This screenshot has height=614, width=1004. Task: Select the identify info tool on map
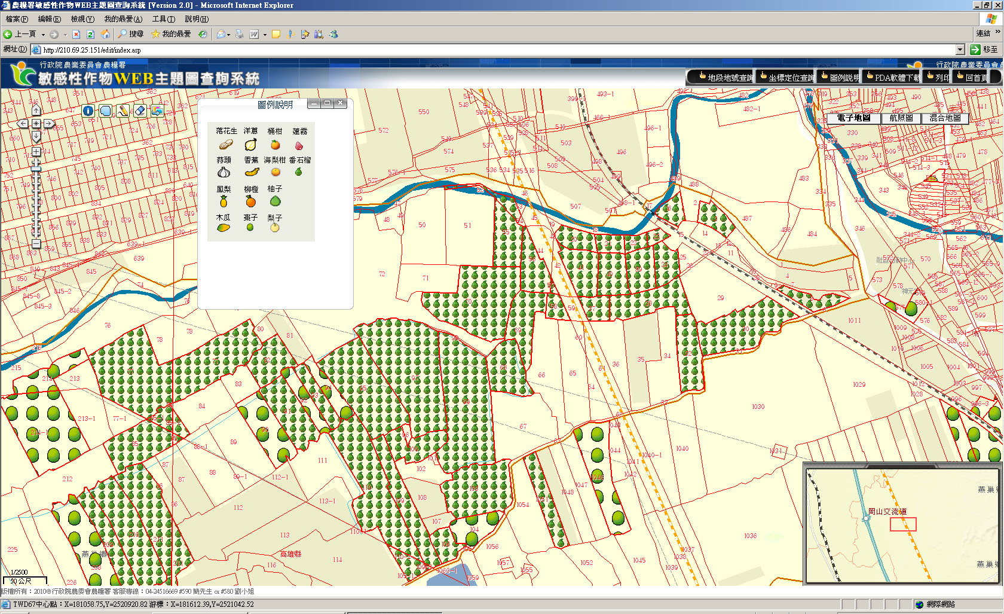pos(88,111)
